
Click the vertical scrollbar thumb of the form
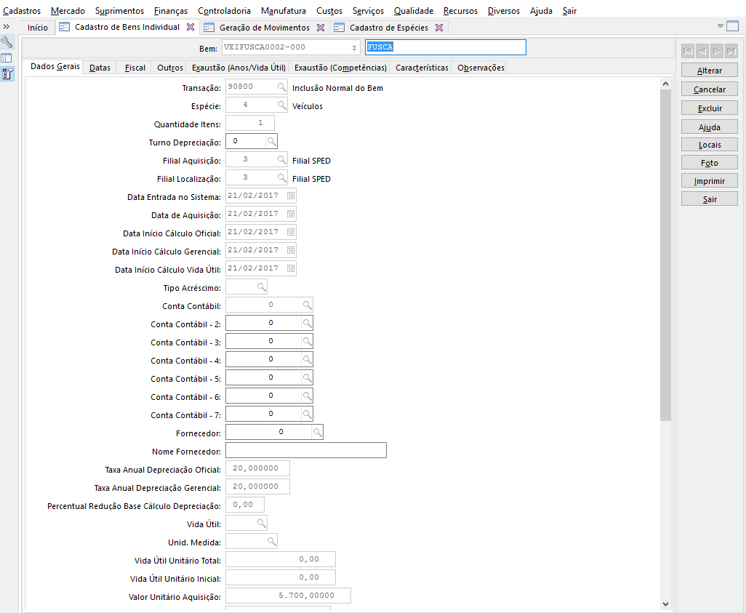pos(665,255)
